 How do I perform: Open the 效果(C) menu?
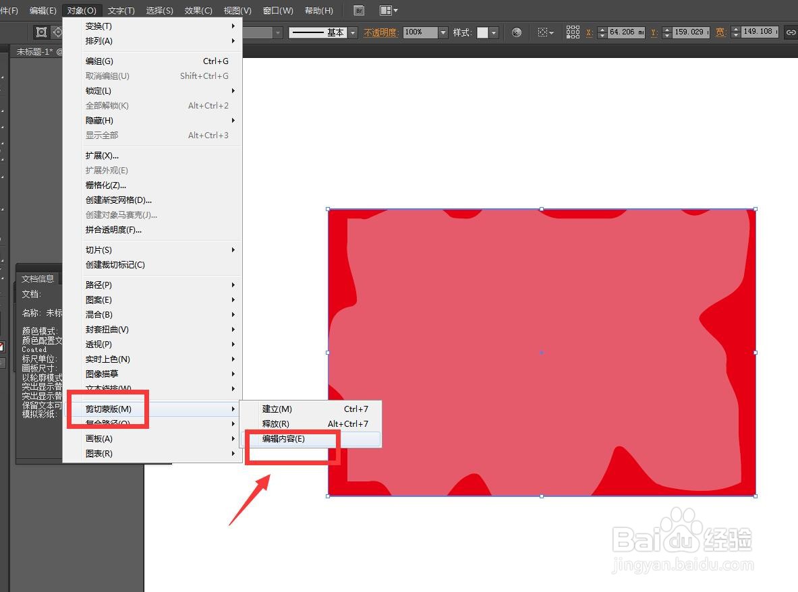click(198, 10)
